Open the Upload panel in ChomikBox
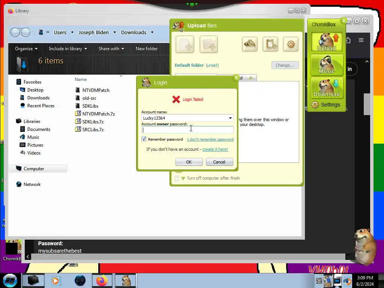Screen dimensions: 384x288 [x=327, y=42]
